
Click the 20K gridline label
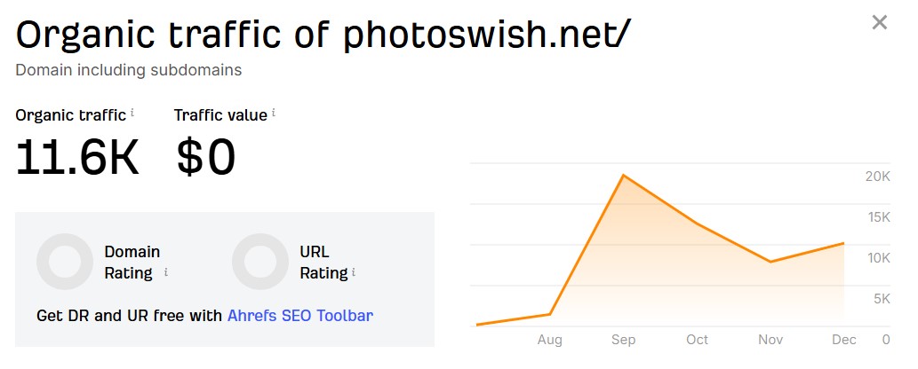click(x=878, y=177)
